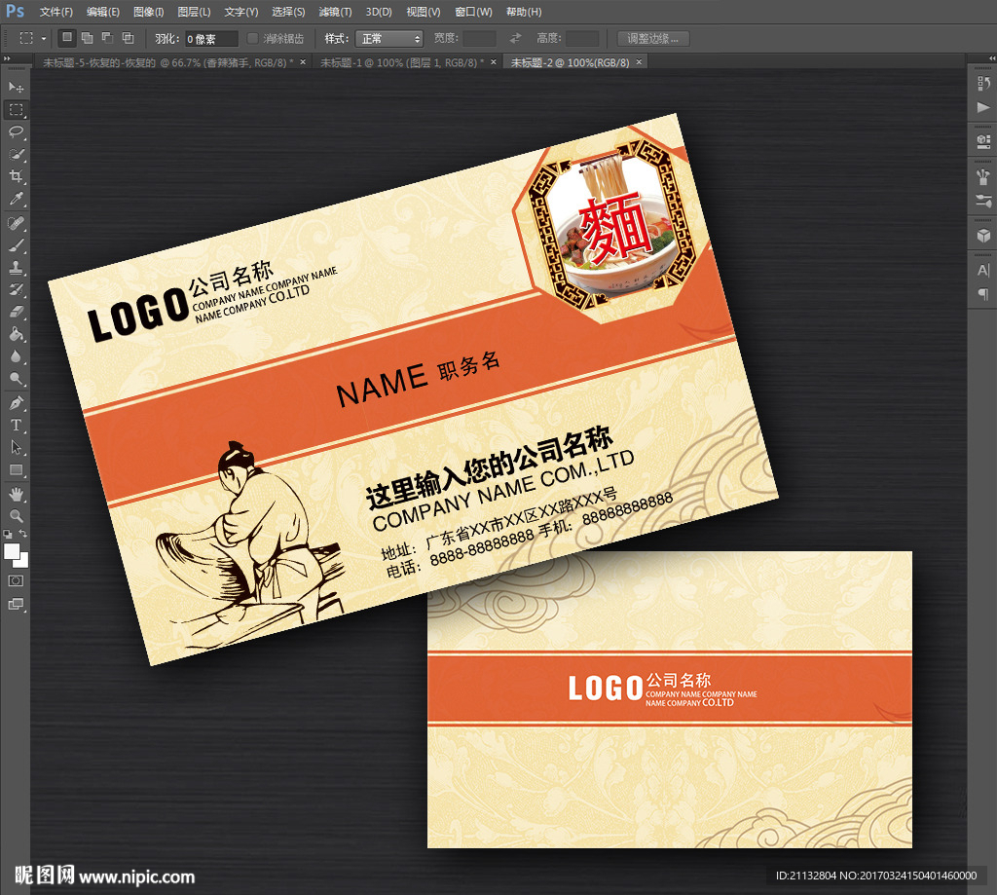Open the 滤镜(T) menu
Image resolution: width=997 pixels, height=895 pixels.
(335, 12)
